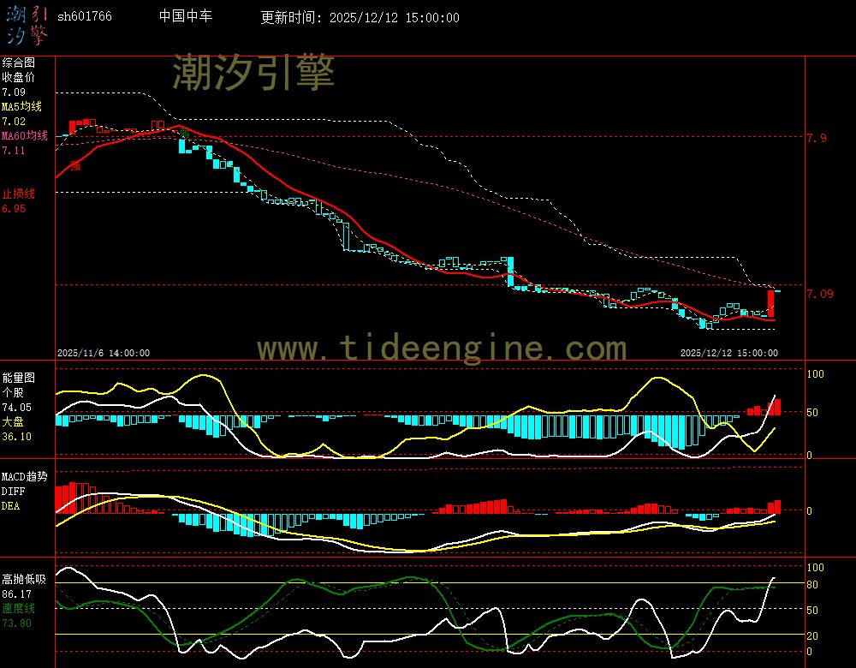Click the 2025/12/12 15:00:00 date marker
This screenshot has width=856, height=668.
(730, 352)
